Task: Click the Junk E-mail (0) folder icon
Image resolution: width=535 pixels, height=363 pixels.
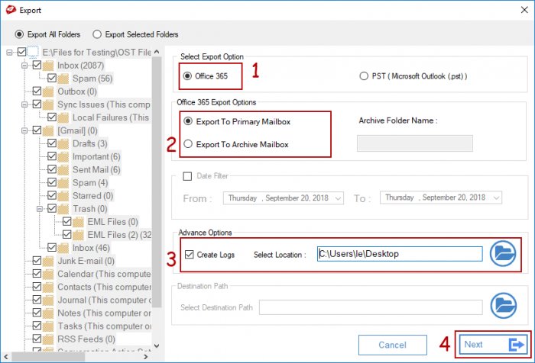Action: coord(48,261)
